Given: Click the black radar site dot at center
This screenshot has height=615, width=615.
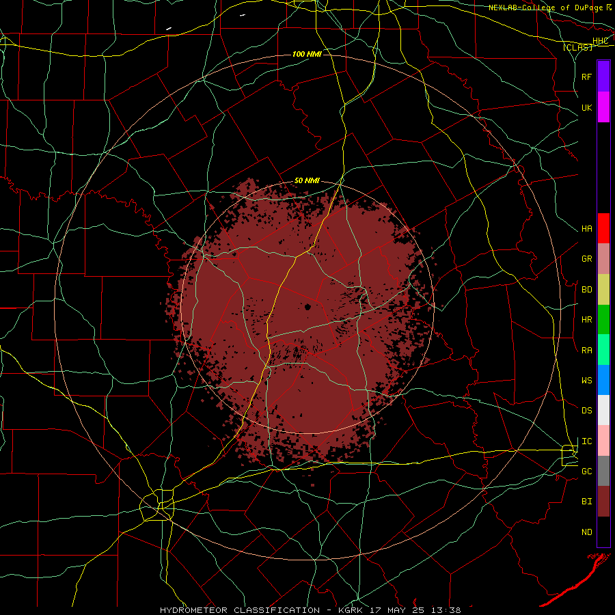Looking at the screenshot, I should pos(308,307).
